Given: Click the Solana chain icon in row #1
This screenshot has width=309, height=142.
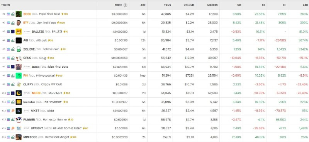Looking at the screenshot, I should 8,14.
